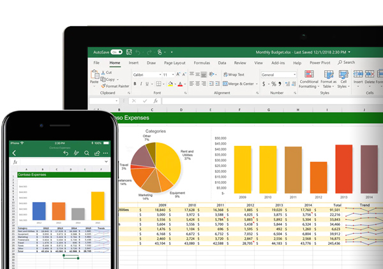Click Increase Indent icon
This screenshot has width=383, height=269.
(x=218, y=84)
